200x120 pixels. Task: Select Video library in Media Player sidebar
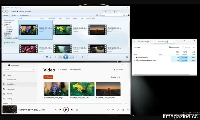point(19,84)
